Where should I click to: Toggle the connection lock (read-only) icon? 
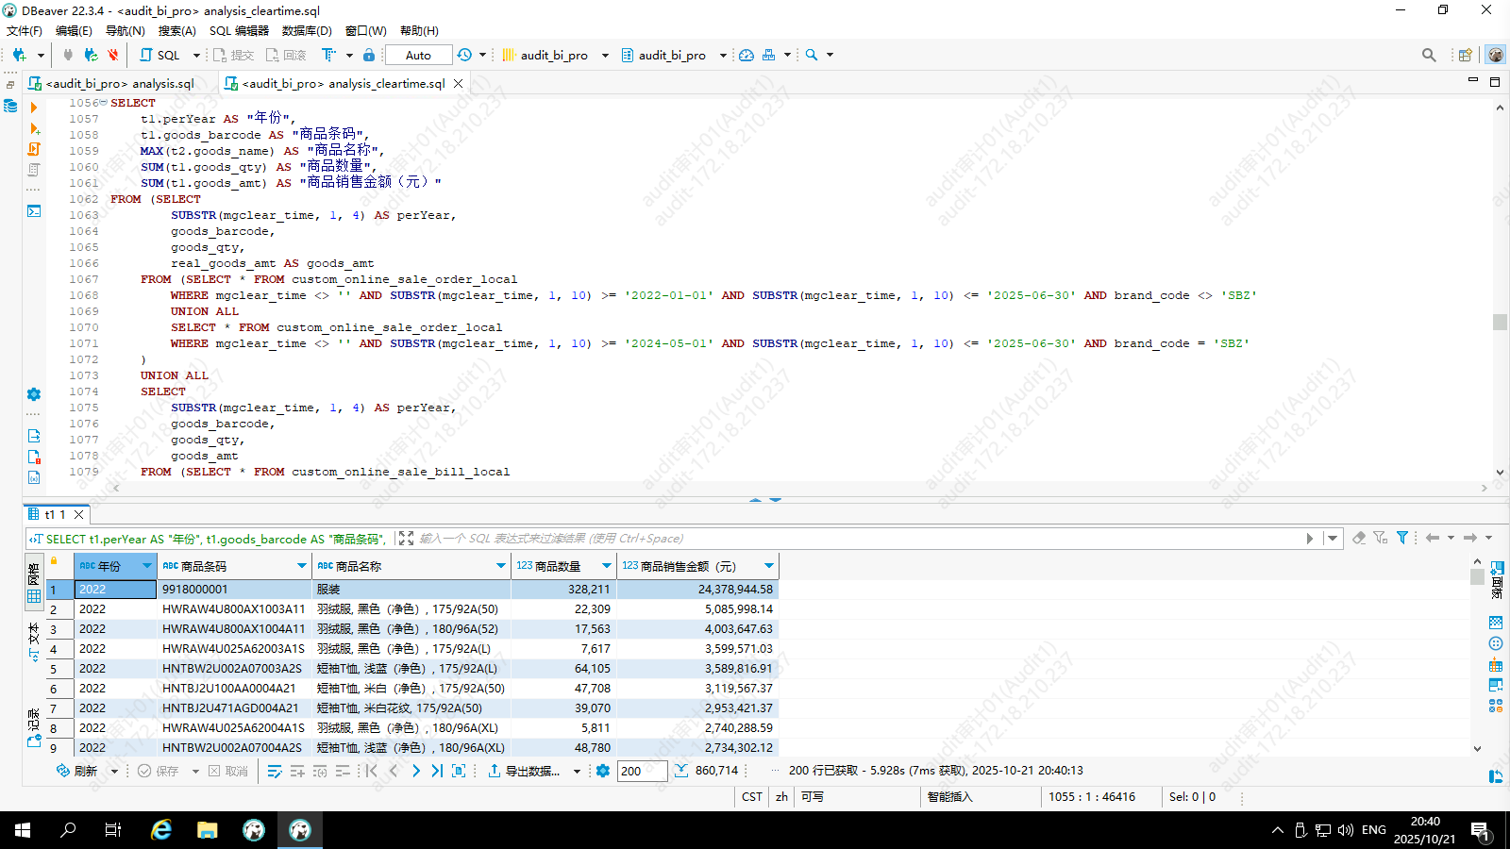point(369,55)
